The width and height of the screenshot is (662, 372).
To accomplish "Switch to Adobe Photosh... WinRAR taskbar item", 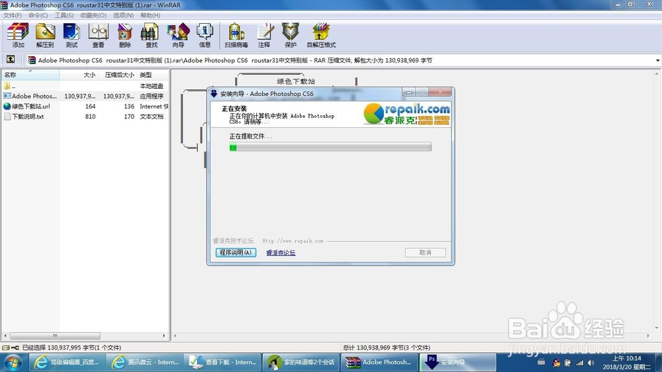I will coord(379,362).
